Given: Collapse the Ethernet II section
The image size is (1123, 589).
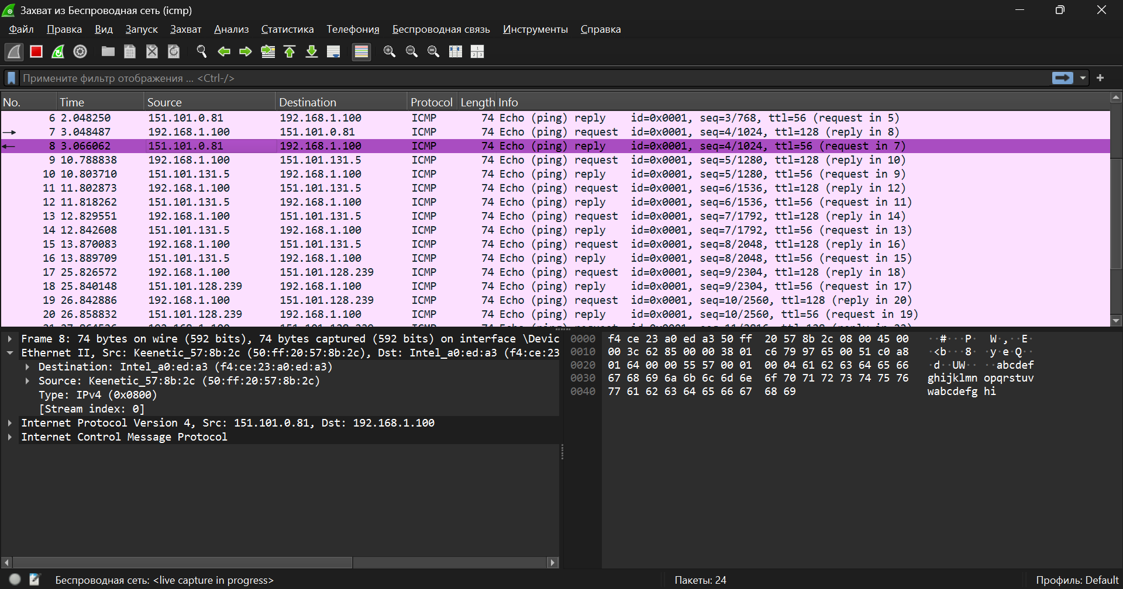Looking at the screenshot, I should [x=10, y=353].
